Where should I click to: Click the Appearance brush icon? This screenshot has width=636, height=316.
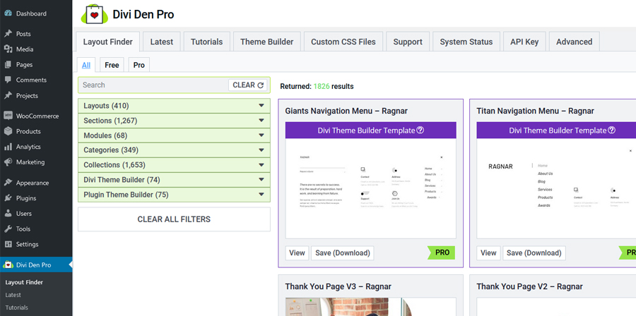8,183
